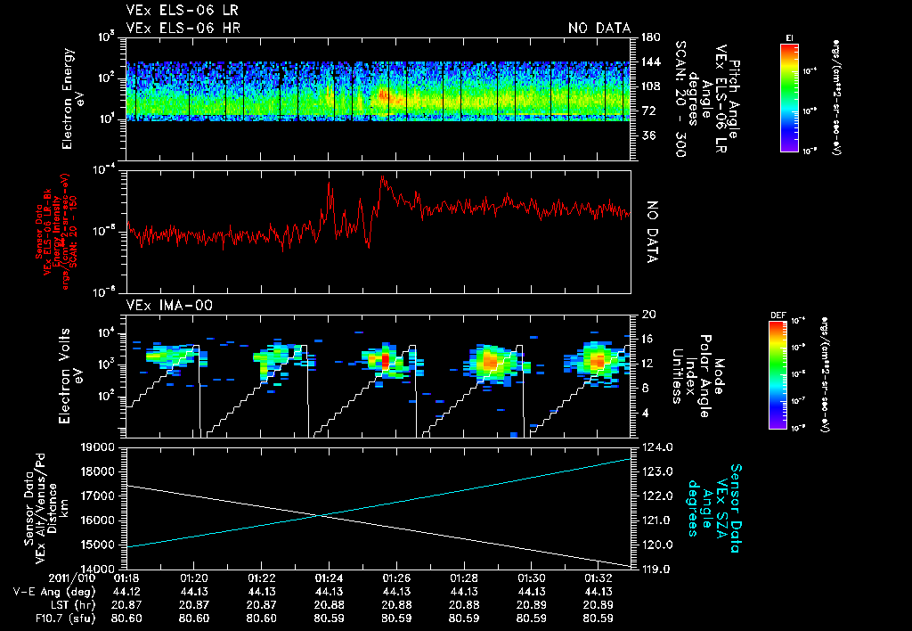Click NO DATA label beside VEx ELS-06 HR title
912x631 pixels.
pos(599,28)
